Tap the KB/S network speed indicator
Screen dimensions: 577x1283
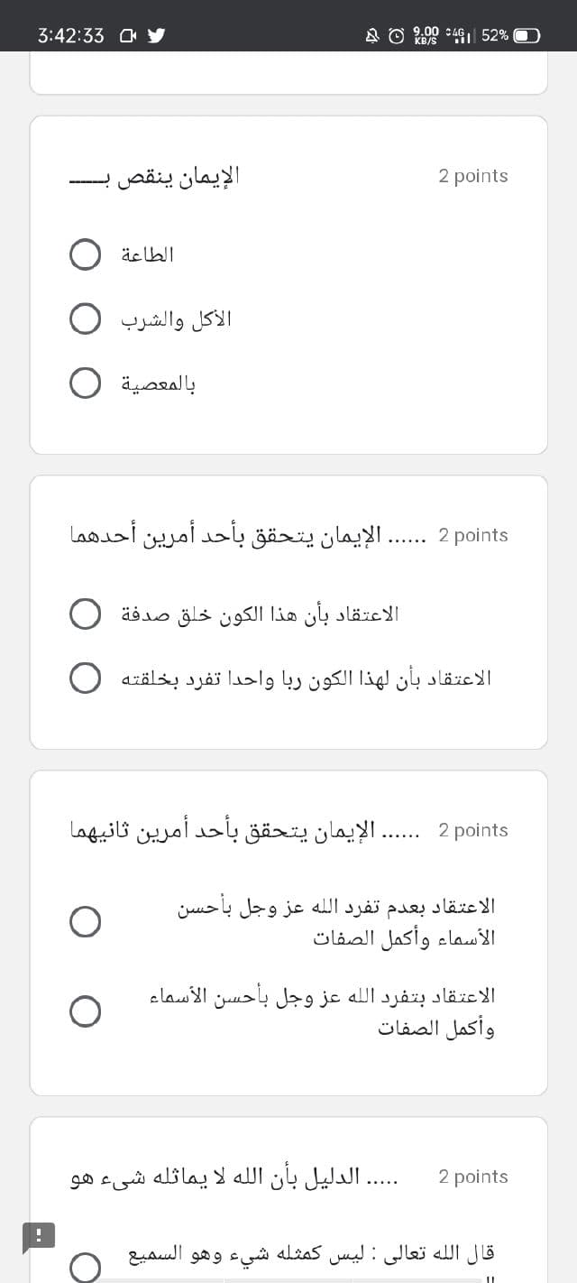(x=426, y=36)
